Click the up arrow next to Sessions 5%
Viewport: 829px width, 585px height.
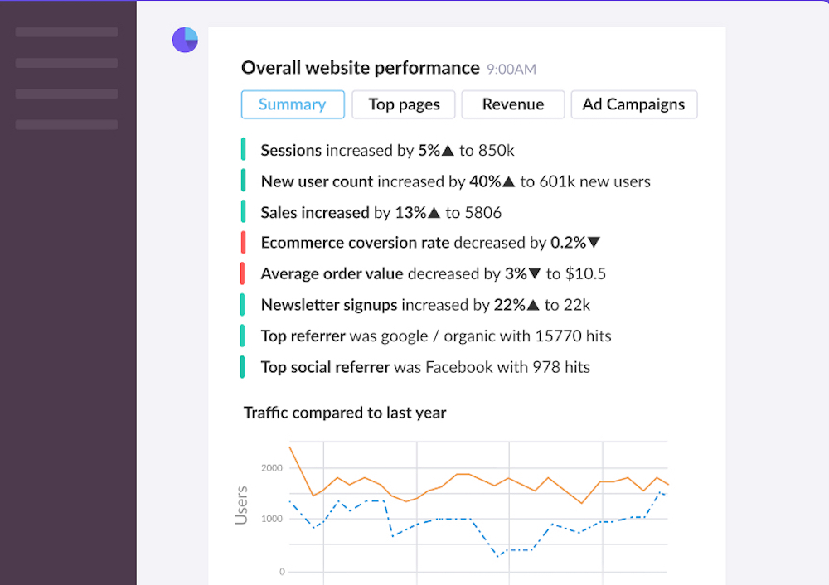(x=448, y=151)
